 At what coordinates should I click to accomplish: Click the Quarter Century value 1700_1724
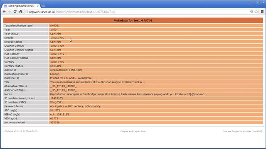(x=57, y=46)
